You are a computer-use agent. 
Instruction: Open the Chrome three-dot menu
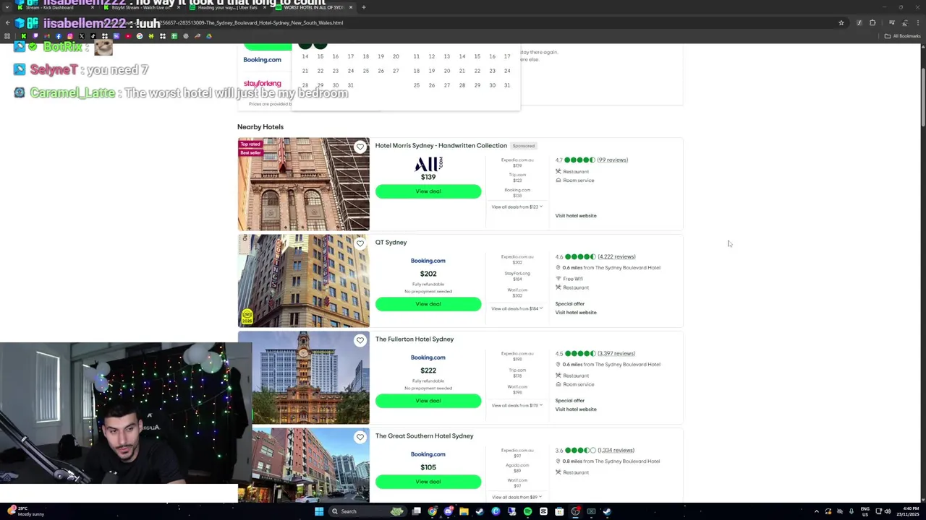click(917, 23)
